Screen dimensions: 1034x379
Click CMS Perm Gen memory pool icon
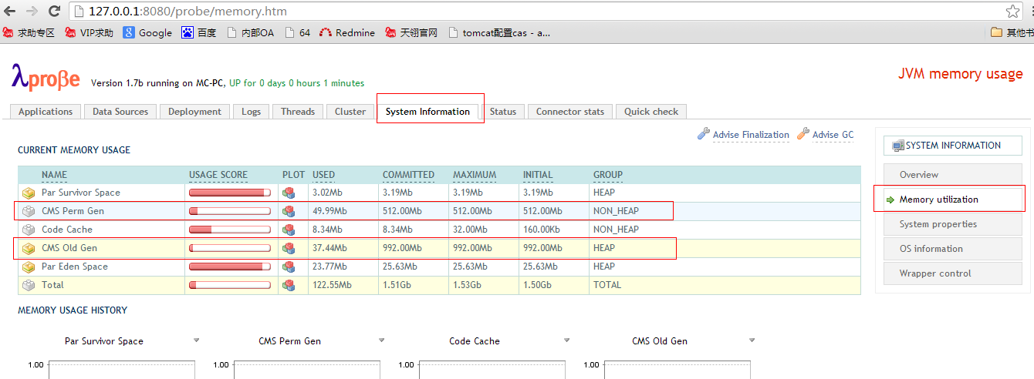coord(29,211)
